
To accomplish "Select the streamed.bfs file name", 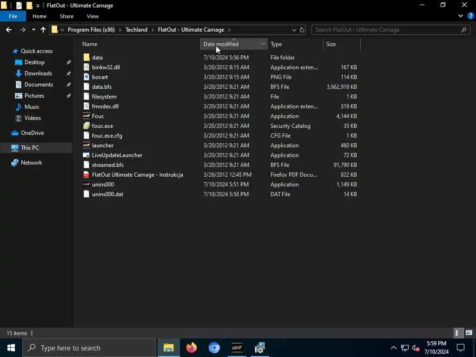I will [x=108, y=165].
